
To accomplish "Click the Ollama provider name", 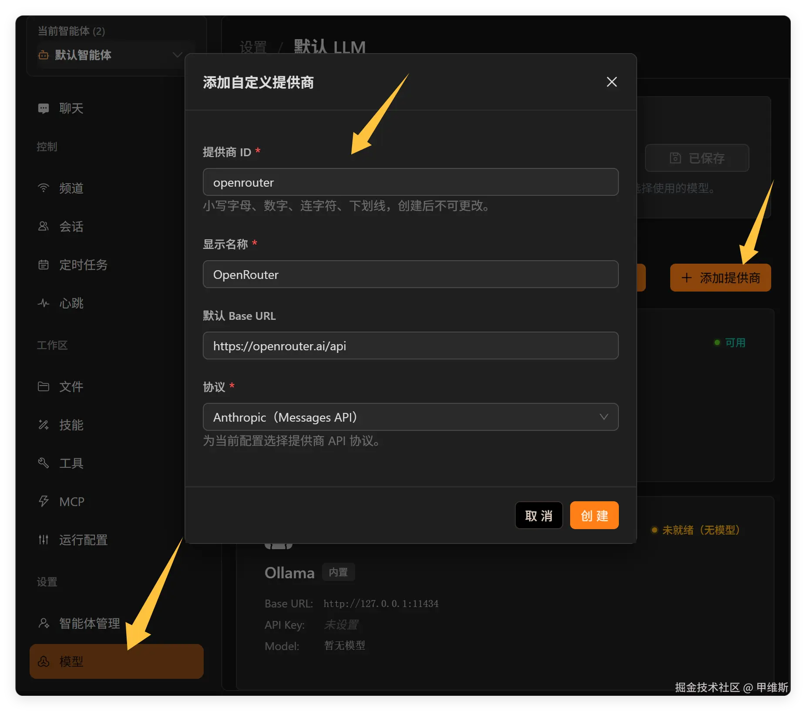I will tap(289, 573).
